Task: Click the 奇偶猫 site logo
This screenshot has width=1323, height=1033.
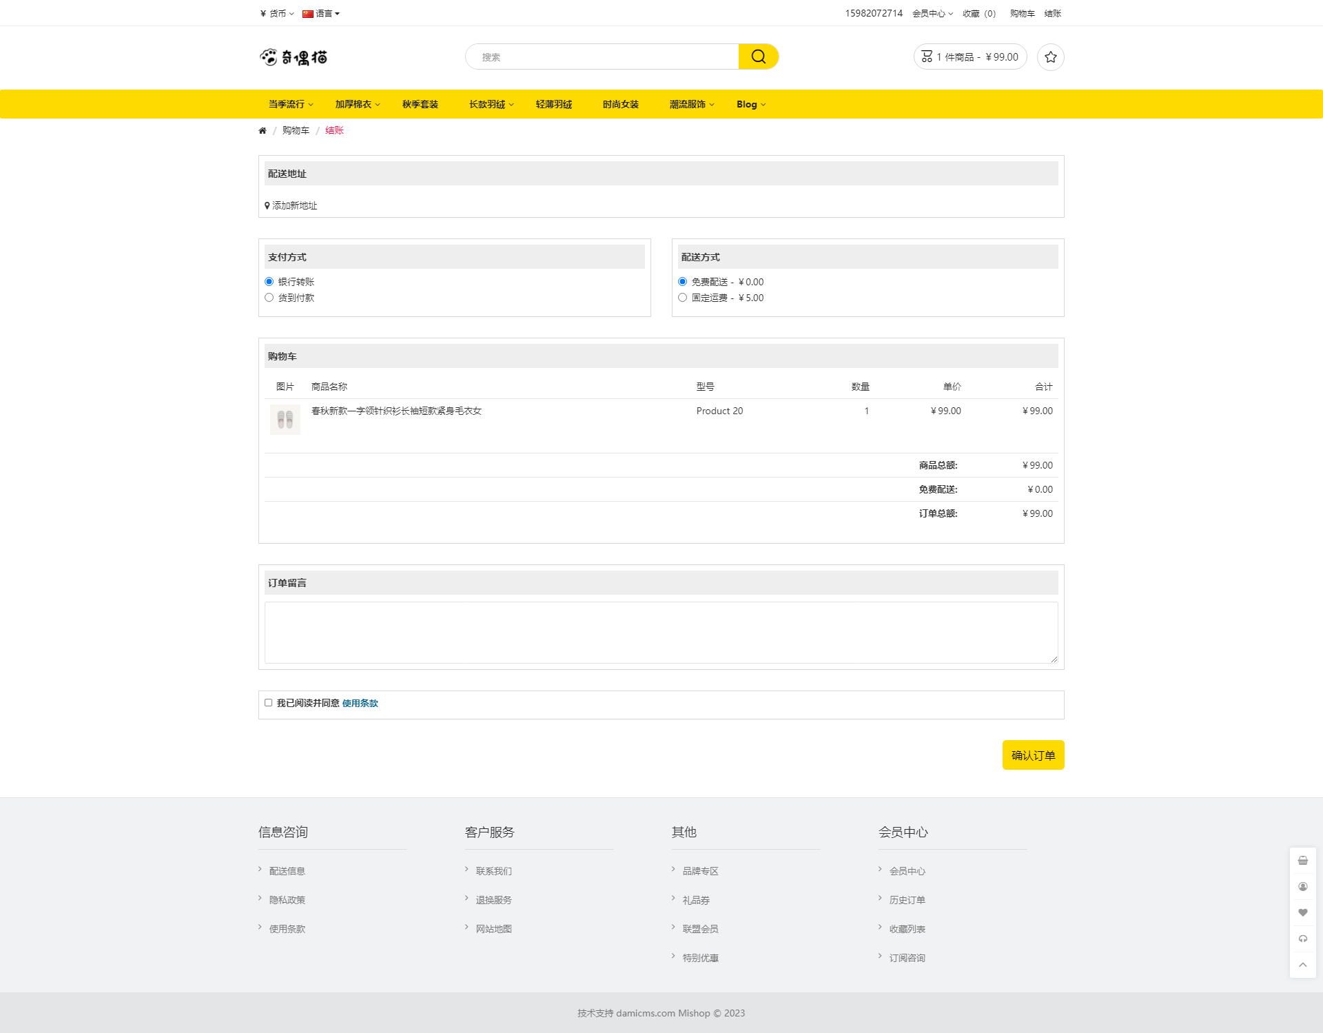Action: 294,57
